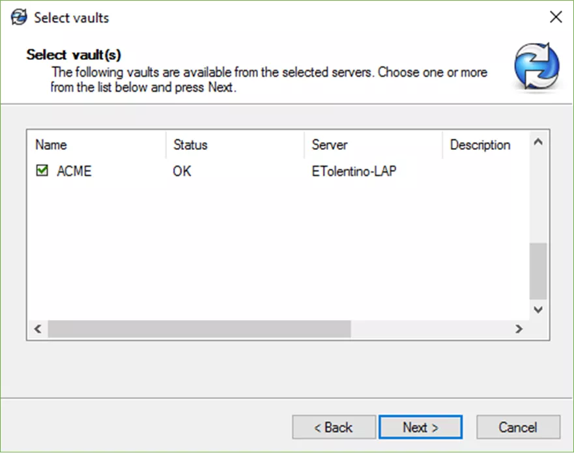Click the blue sync arrows wizard icon
The image size is (574, 453).
click(536, 66)
